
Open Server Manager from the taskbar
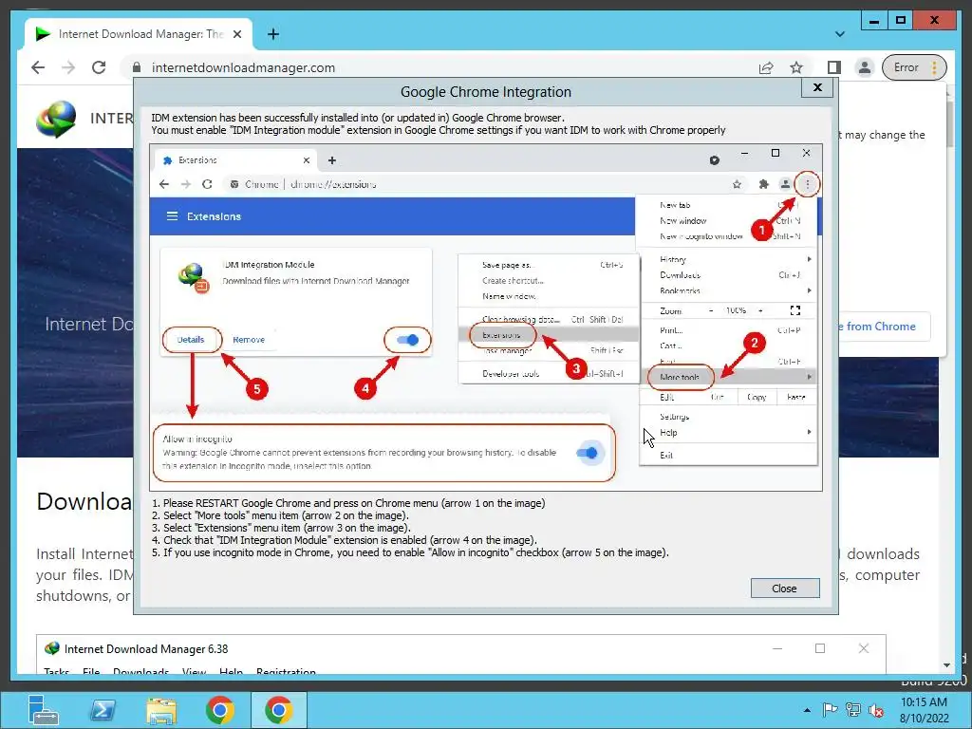pyautogui.click(x=44, y=710)
